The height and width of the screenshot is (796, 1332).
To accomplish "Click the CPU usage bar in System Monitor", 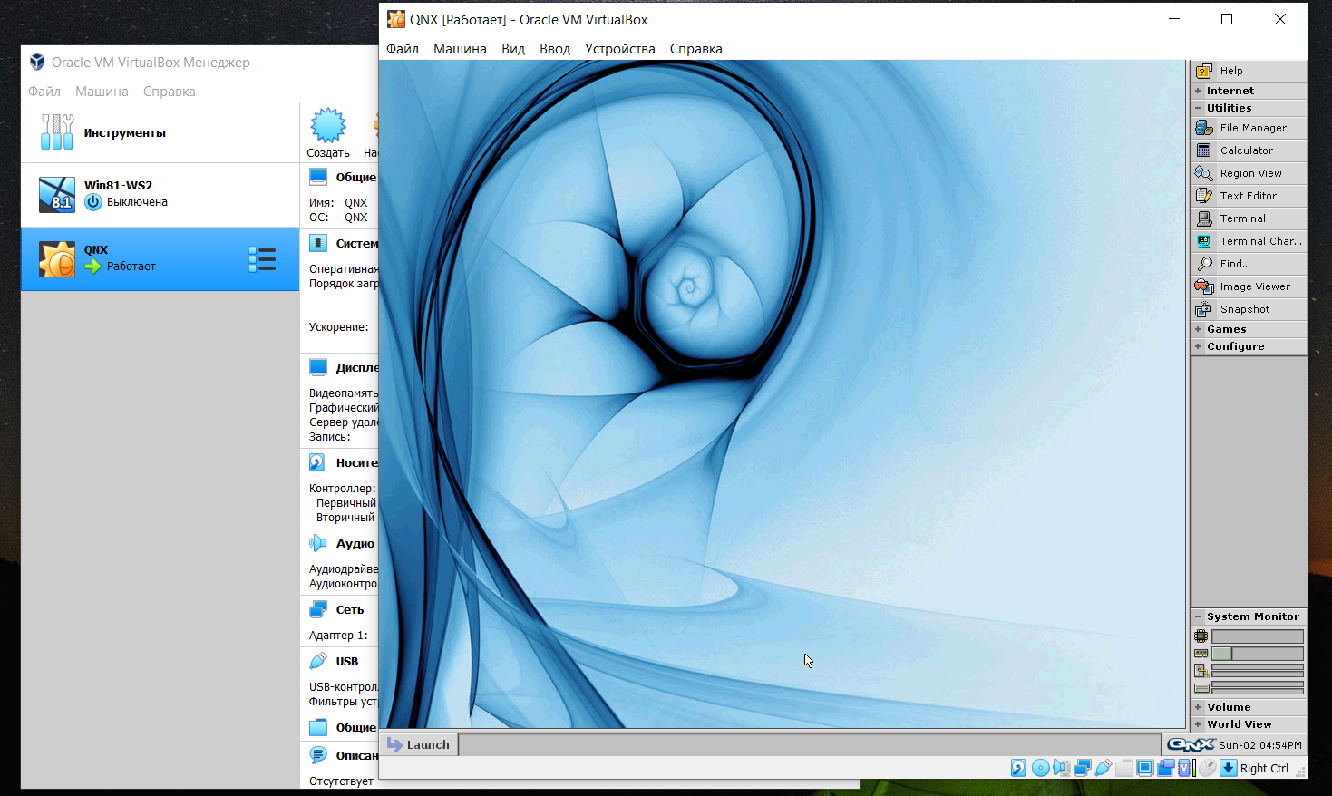I will 1258,636.
